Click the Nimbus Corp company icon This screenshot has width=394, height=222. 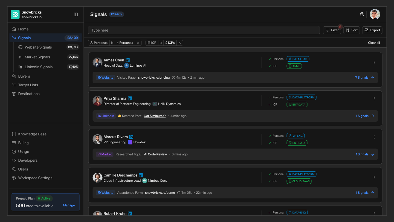pyautogui.click(x=144, y=181)
